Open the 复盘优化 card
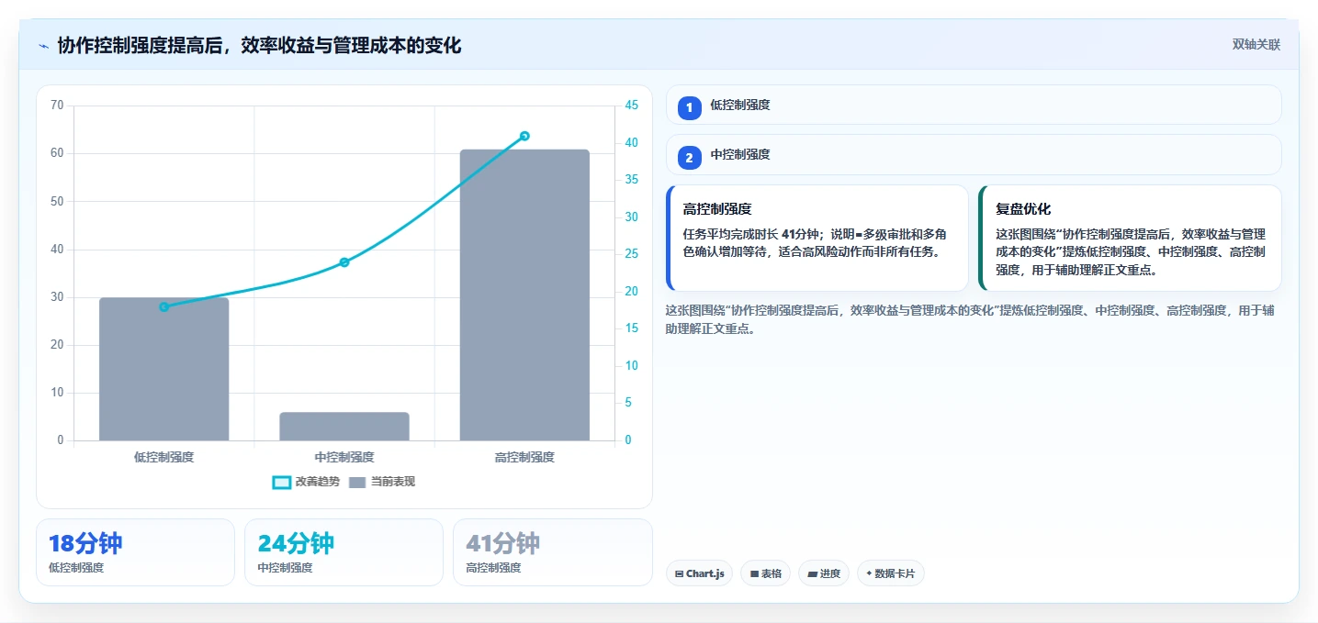Viewport: 1318px width, 623px height. coord(1130,238)
